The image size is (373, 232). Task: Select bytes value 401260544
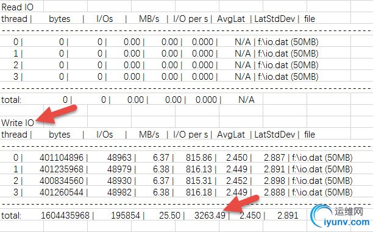tap(62, 192)
